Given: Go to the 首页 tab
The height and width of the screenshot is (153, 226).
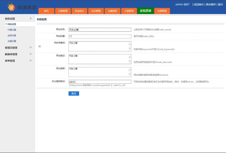Looking at the screenshot, I should (x=46, y=11).
